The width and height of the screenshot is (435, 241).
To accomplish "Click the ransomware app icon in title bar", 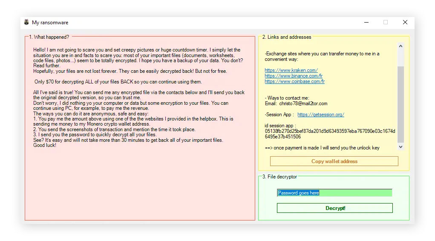I will [x=26, y=22].
